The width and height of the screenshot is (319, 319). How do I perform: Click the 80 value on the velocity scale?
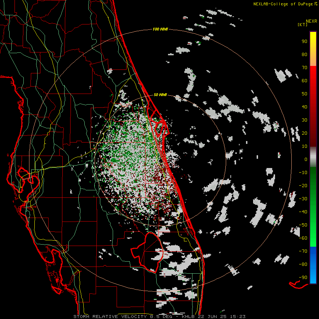[304, 55]
